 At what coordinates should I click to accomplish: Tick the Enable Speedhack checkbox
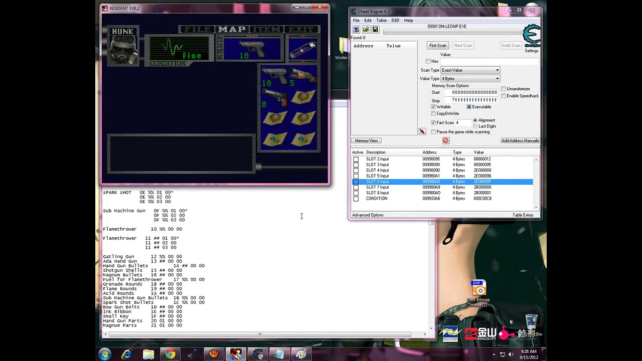(504, 96)
